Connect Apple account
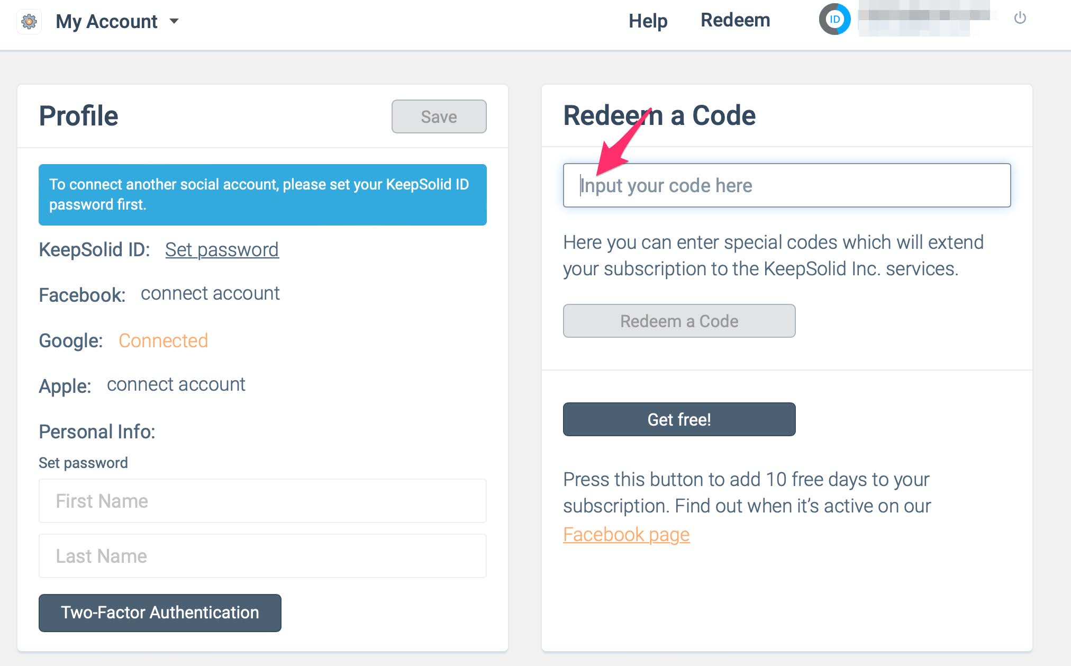This screenshot has height=666, width=1071. coord(176,384)
